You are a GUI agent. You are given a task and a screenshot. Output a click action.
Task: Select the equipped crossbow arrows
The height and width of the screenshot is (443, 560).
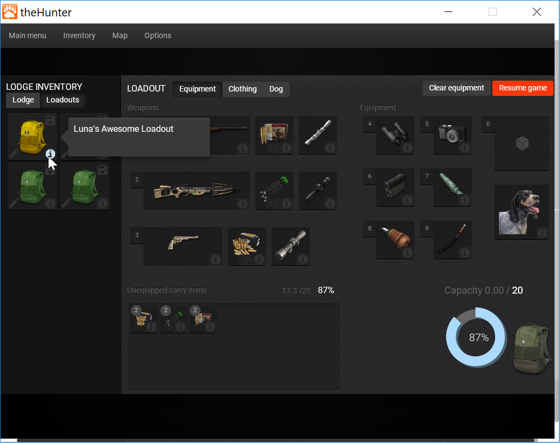[274, 191]
